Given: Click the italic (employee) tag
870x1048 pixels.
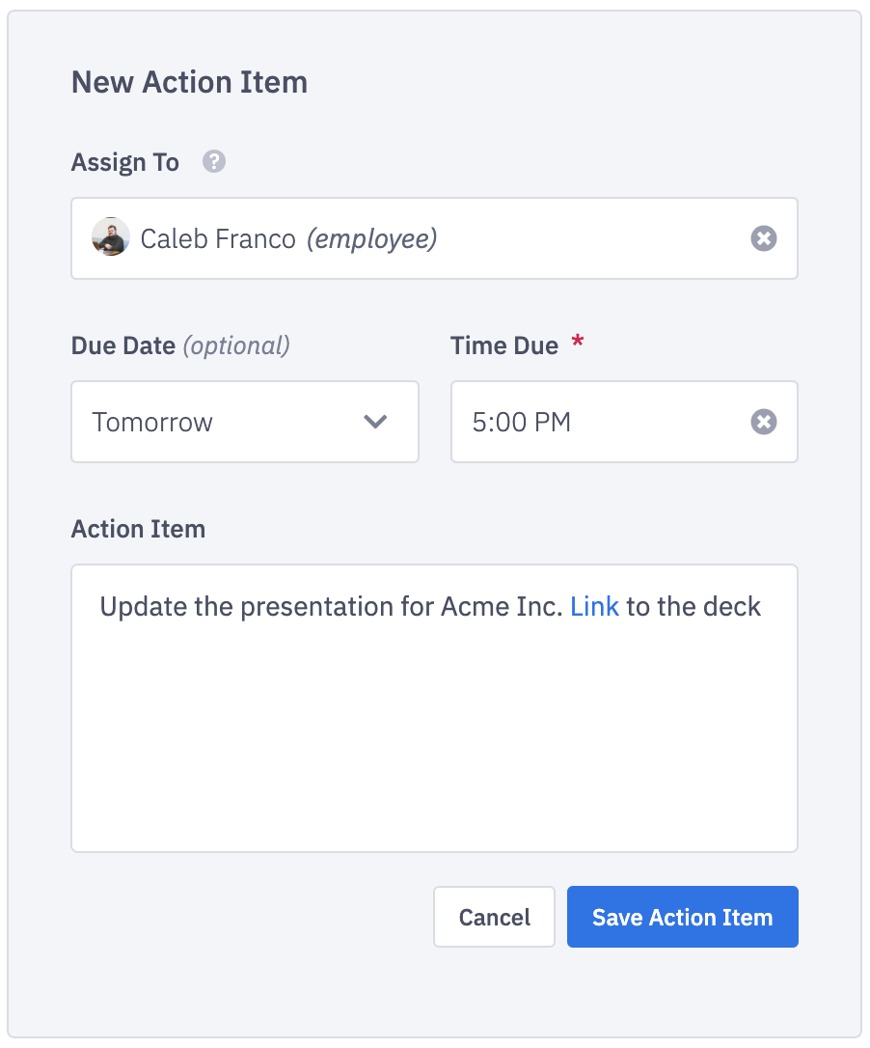Looking at the screenshot, I should pos(371,238).
